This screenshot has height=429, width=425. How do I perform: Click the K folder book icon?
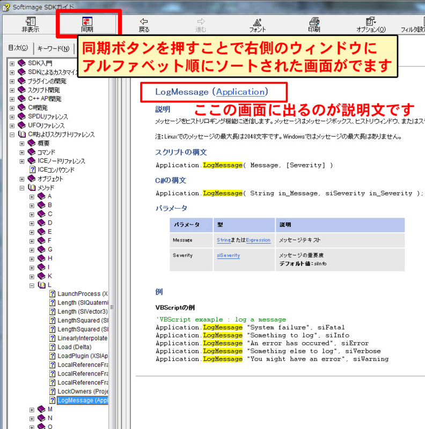(x=41, y=276)
